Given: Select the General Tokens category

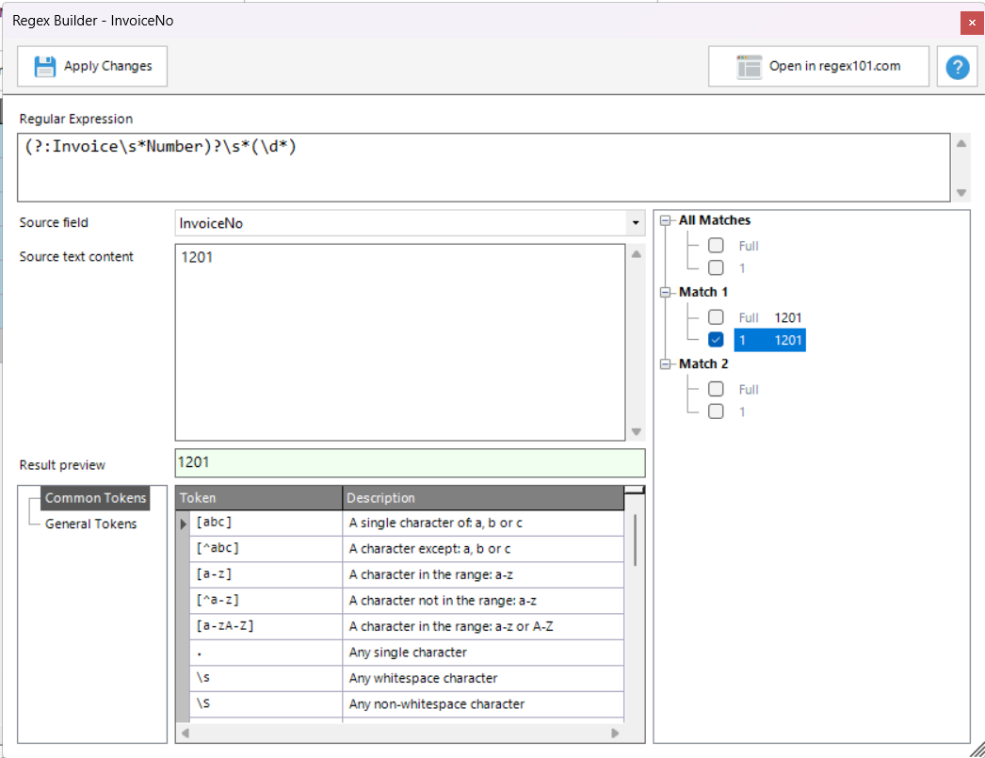Looking at the screenshot, I should coord(90,524).
